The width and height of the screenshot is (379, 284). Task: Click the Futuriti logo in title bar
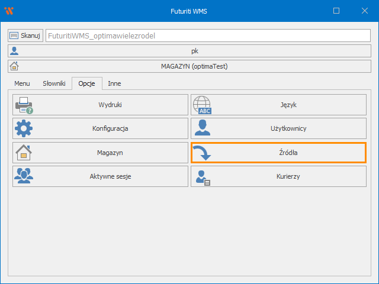(x=9, y=11)
